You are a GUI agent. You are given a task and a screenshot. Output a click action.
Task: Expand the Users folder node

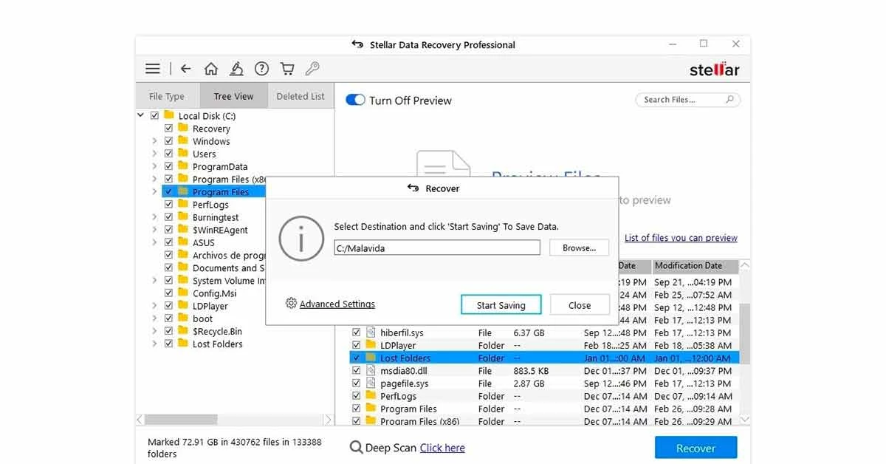154,153
